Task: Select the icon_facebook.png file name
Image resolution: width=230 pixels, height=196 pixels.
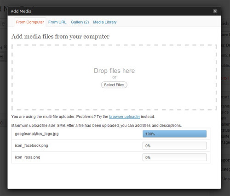Action: click(31, 146)
